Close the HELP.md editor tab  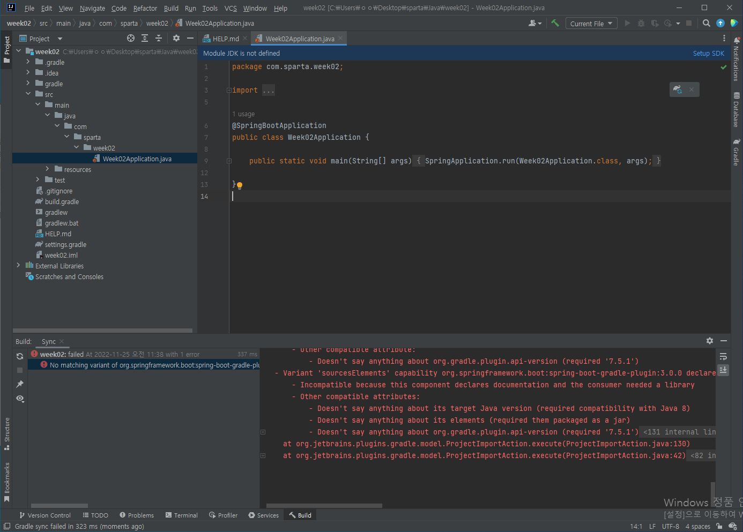tap(245, 38)
